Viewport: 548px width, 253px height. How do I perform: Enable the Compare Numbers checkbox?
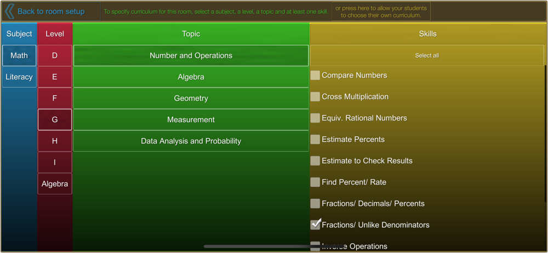tap(315, 76)
